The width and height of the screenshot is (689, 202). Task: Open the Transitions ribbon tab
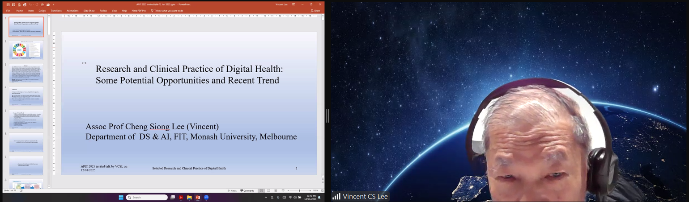click(56, 11)
